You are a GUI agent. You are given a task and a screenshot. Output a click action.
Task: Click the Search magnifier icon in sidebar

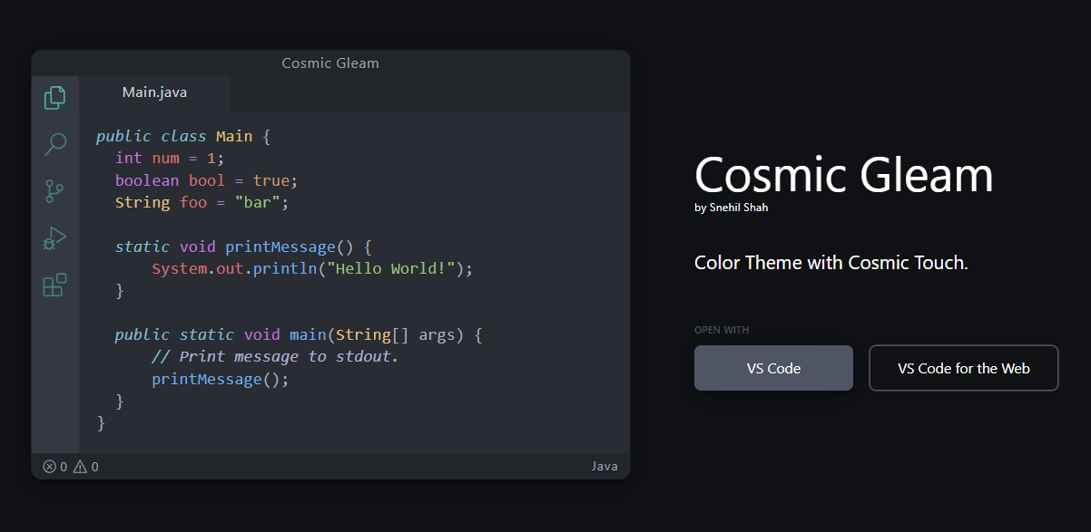pyautogui.click(x=55, y=144)
